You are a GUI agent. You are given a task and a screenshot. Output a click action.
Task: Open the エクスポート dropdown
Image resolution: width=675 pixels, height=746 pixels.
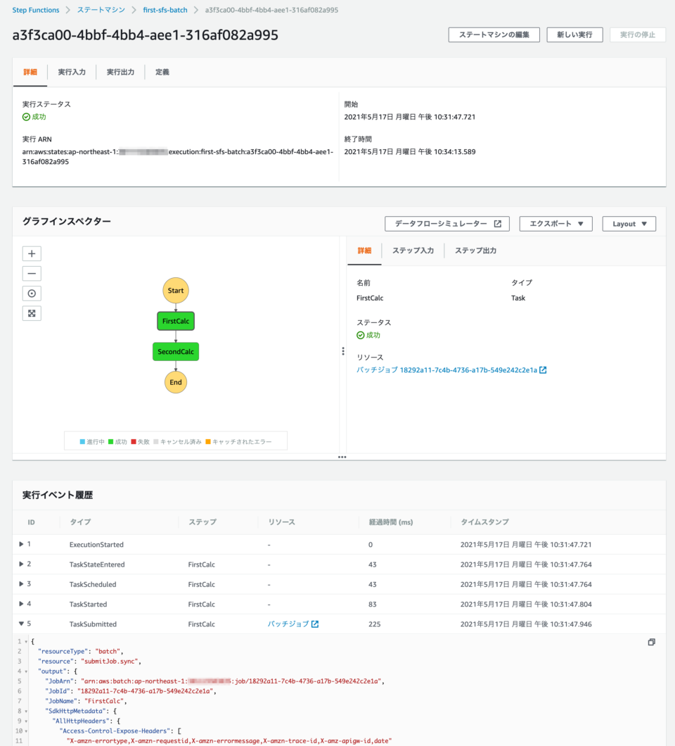point(555,224)
